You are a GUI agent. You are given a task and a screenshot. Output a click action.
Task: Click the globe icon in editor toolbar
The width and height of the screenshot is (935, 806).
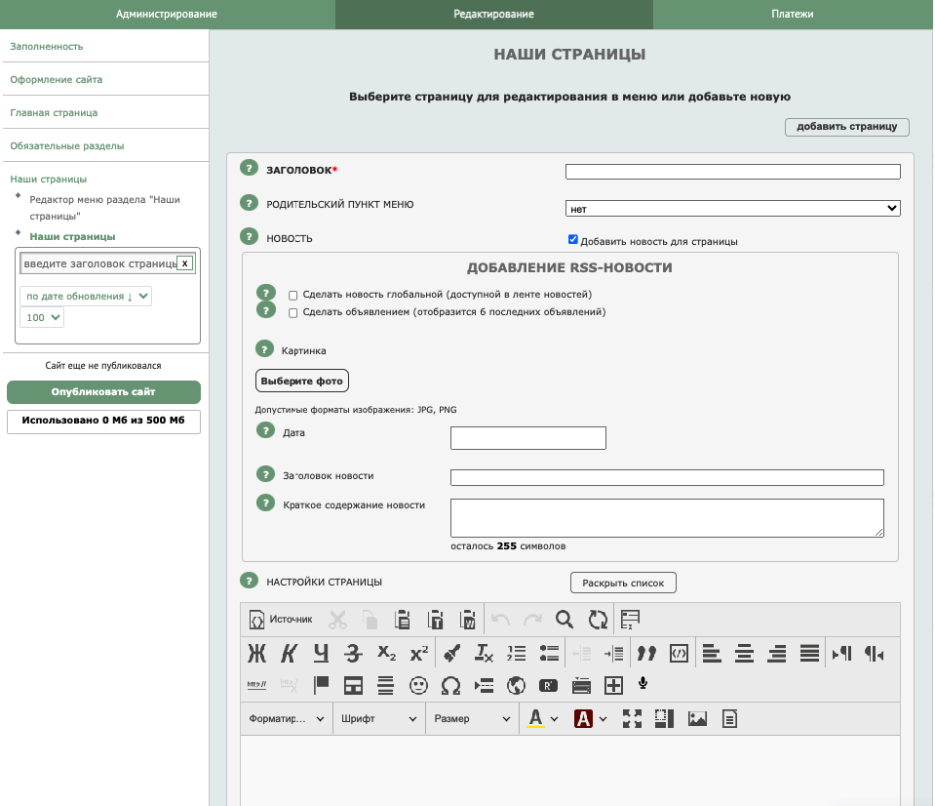[516, 685]
